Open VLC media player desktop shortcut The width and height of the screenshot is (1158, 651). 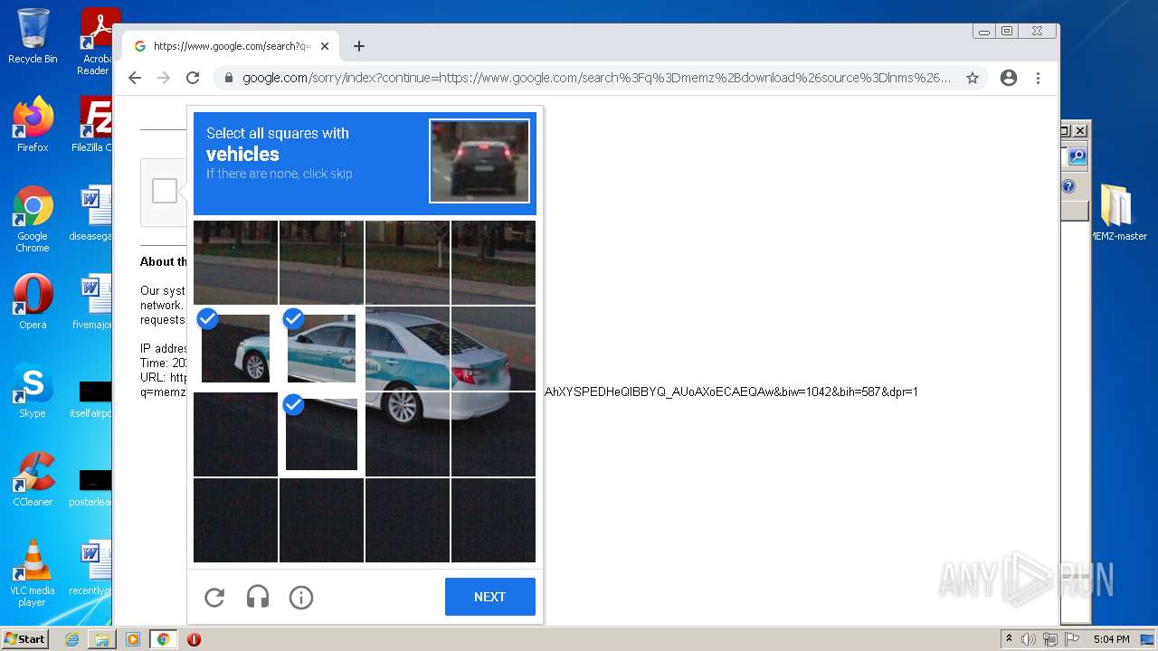33,573
